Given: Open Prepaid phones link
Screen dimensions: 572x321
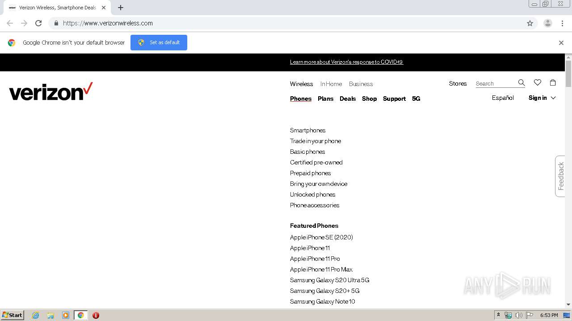Looking at the screenshot, I should (x=311, y=173).
